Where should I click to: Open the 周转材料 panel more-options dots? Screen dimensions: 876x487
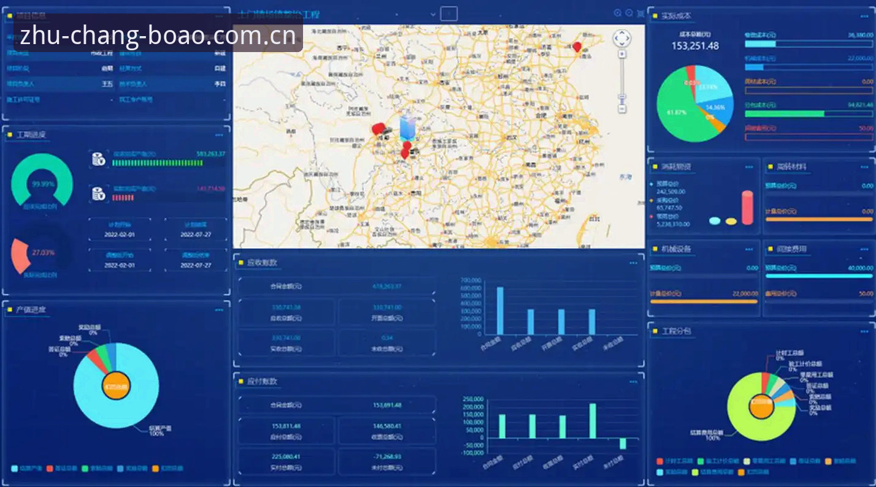(864, 167)
